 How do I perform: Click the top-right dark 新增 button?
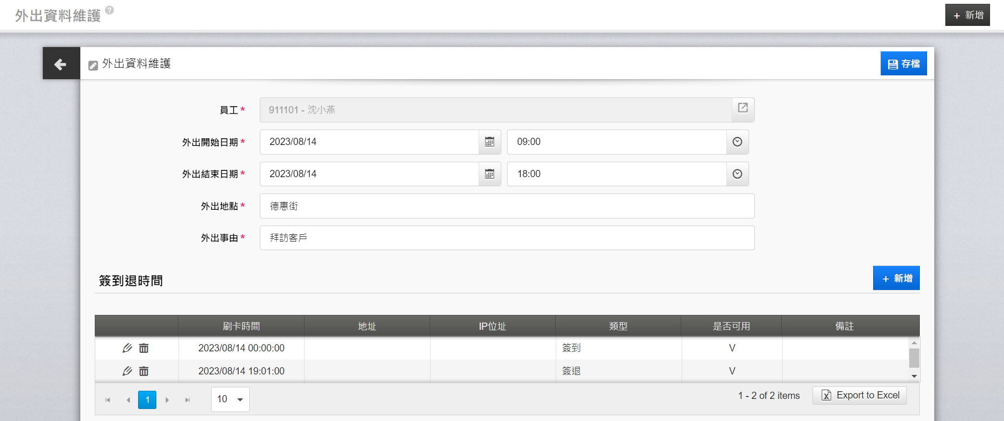pyautogui.click(x=967, y=15)
